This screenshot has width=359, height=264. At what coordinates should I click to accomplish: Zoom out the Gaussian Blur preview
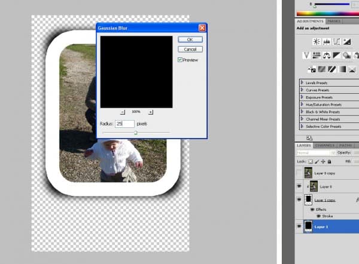click(x=122, y=112)
